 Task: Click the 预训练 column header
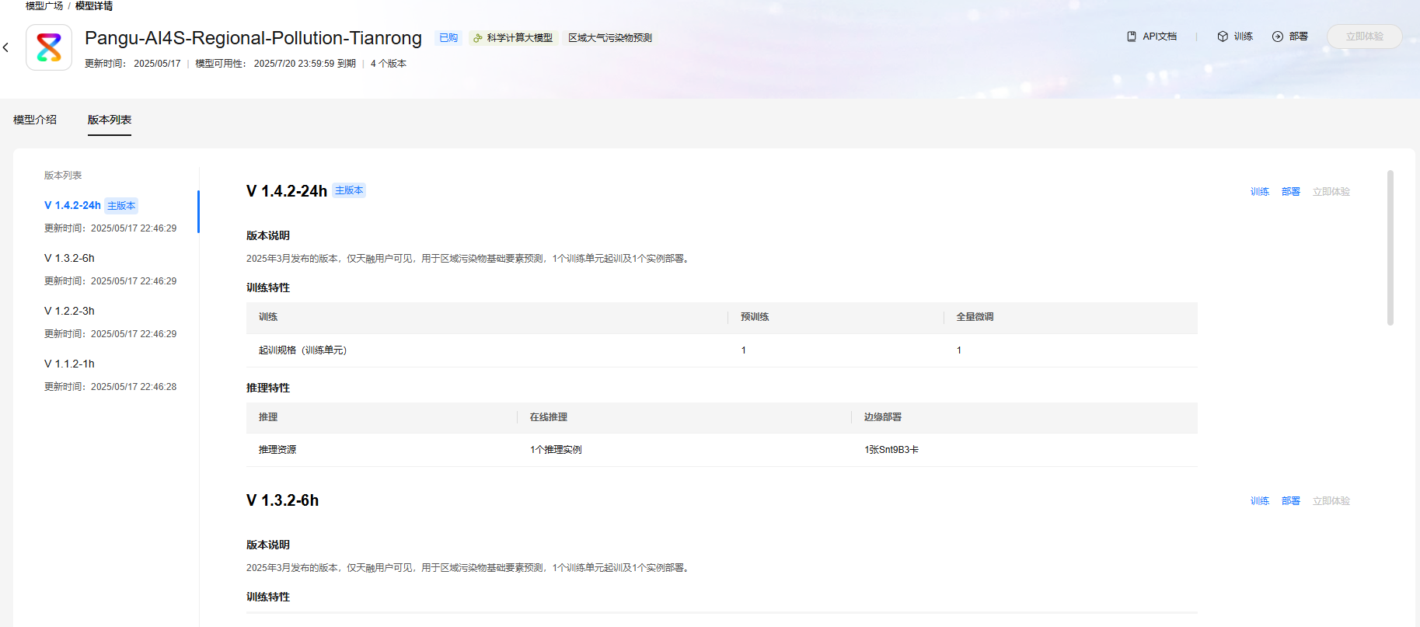click(755, 317)
